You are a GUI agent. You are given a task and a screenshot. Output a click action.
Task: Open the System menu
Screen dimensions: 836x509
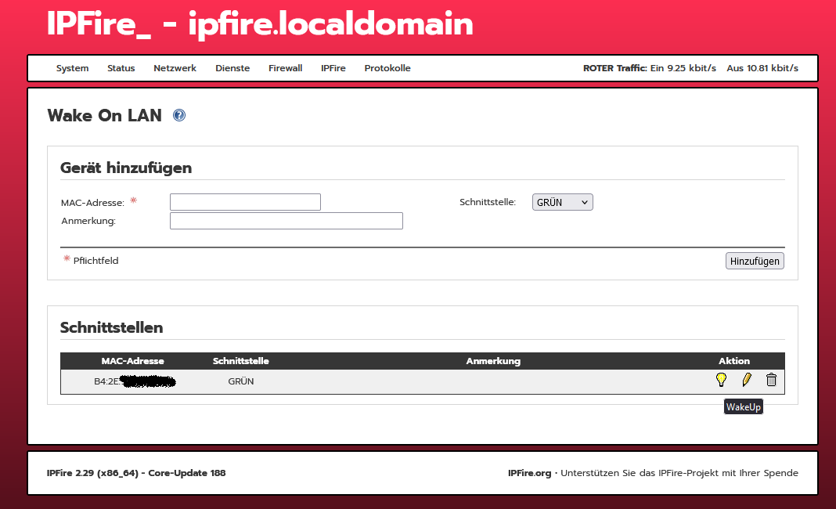click(x=73, y=68)
